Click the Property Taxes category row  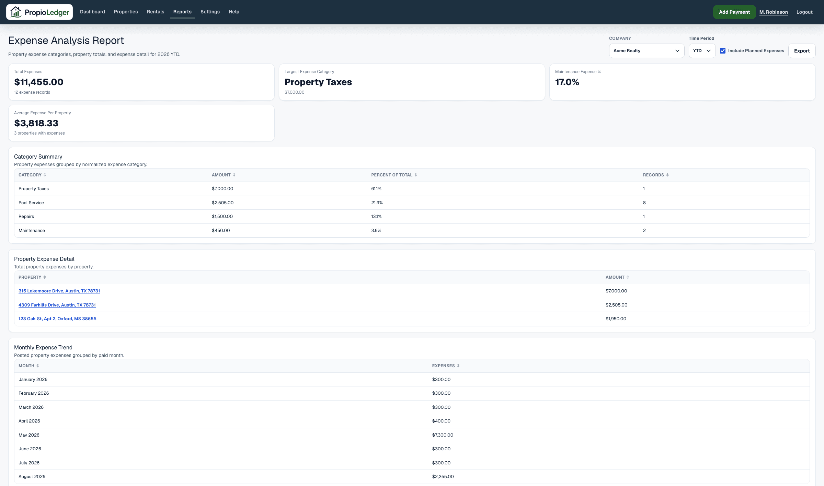pos(412,189)
